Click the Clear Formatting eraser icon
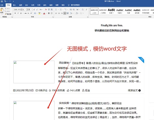The image size is (154, 120). click(46, 9)
